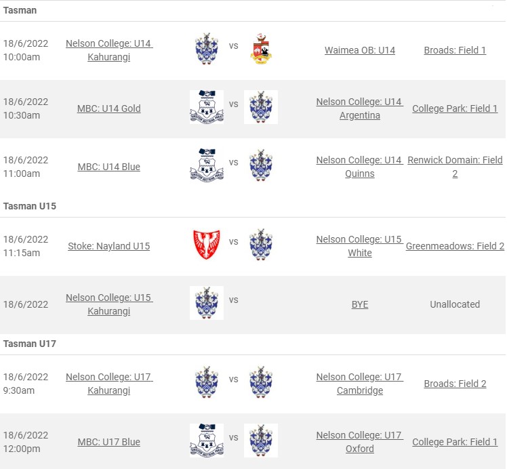Screen dimensions: 507x469
Task: Click MBC crest beside U17 Blue
Action: tap(207, 441)
